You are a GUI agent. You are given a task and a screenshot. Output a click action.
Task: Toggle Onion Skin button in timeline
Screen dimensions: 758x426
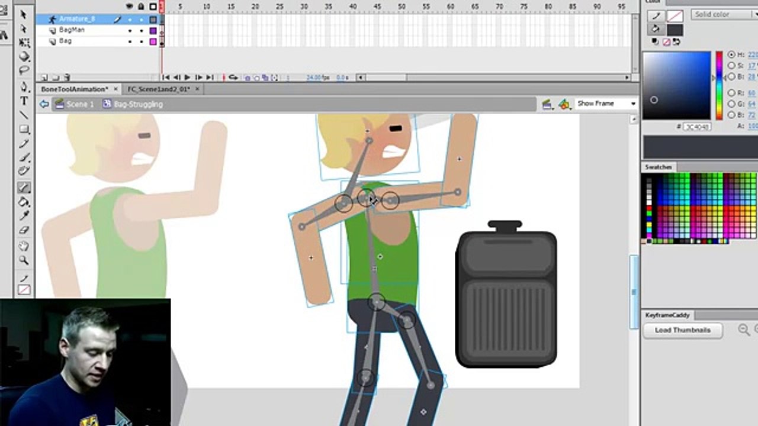[249, 78]
